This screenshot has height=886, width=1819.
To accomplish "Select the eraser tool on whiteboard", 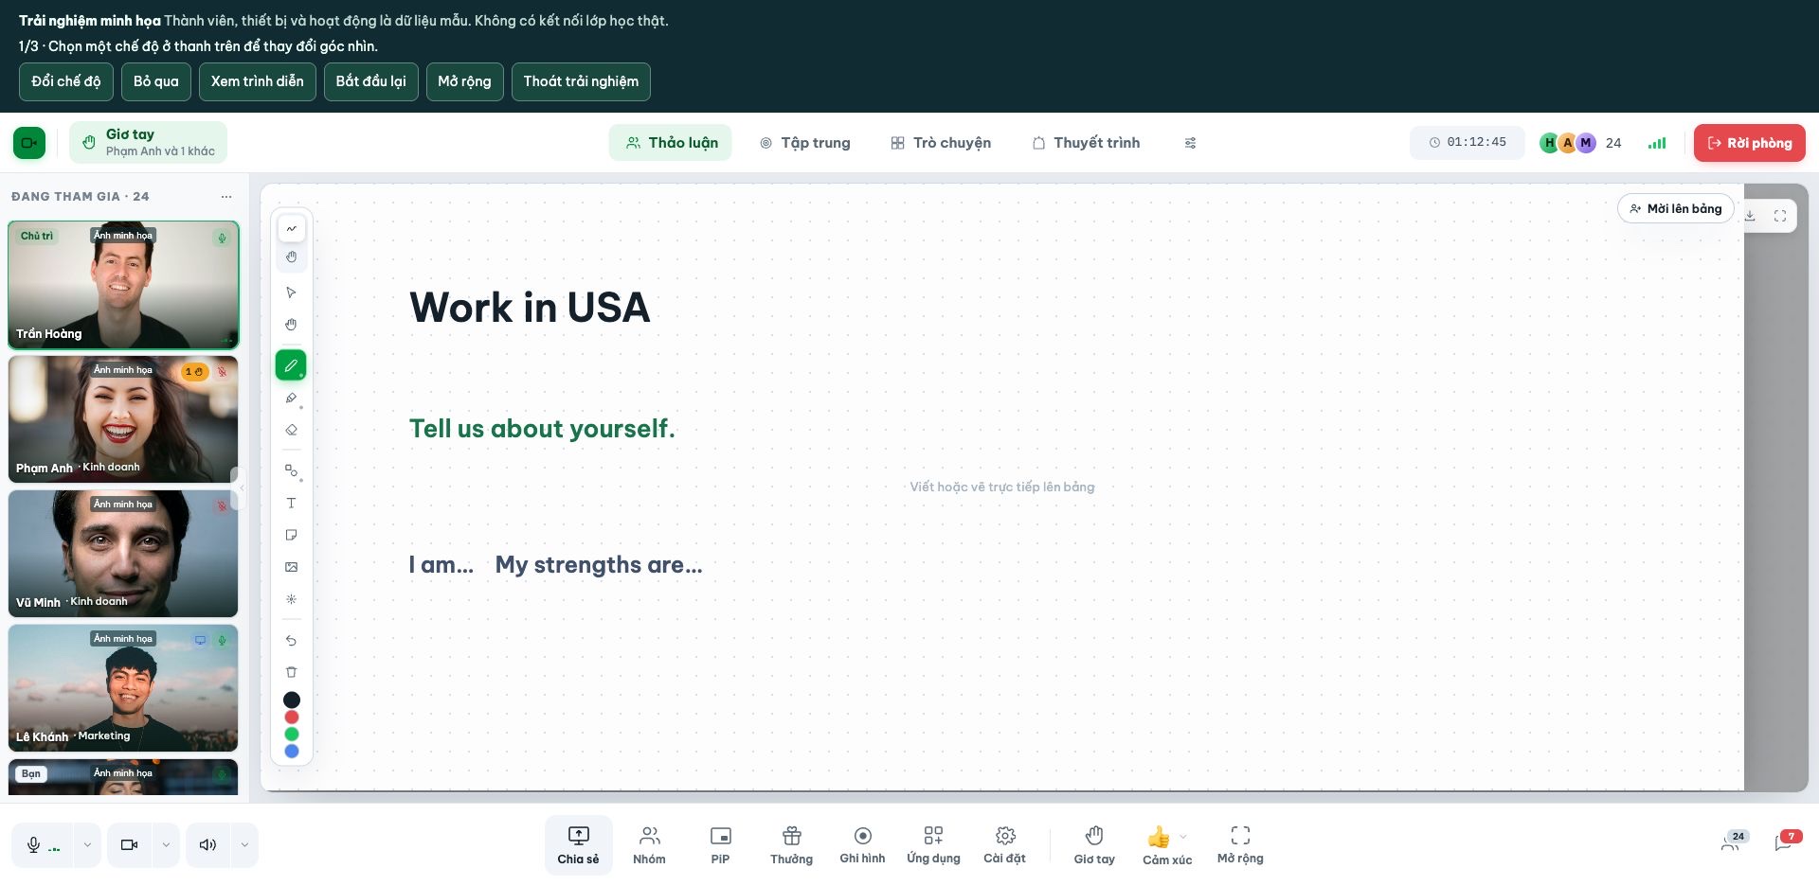I will point(291,430).
